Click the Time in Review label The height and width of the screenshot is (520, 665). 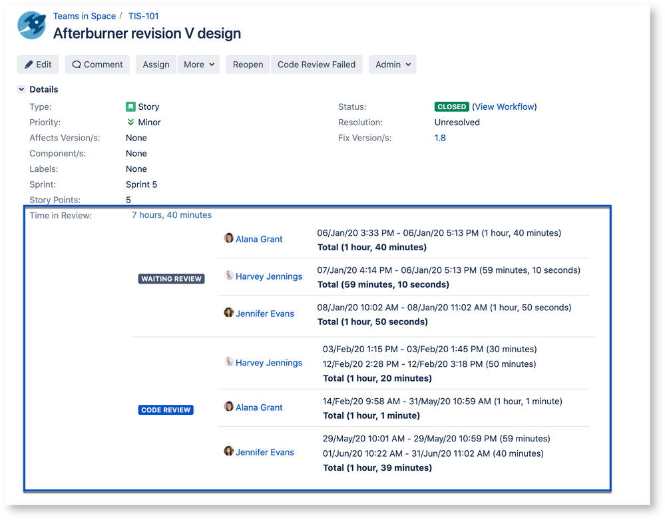61,216
